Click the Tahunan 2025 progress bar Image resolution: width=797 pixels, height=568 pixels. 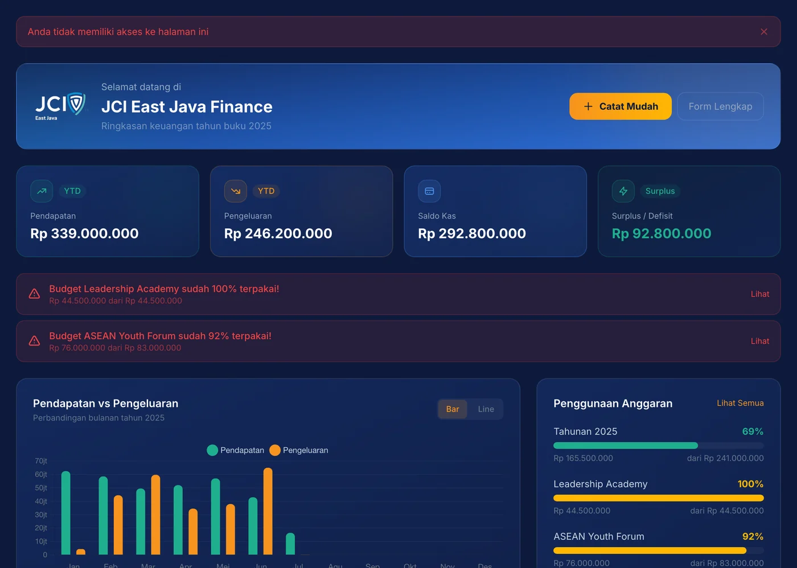pos(659,446)
